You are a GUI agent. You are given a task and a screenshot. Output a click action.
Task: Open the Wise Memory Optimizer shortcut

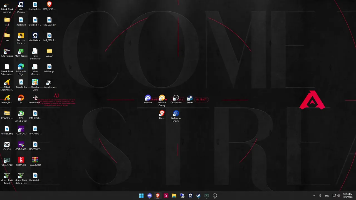point(35,70)
